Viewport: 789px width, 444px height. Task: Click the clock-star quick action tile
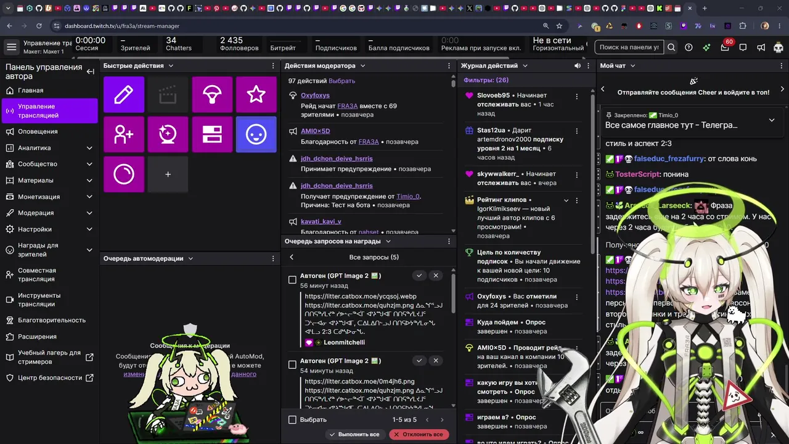tap(168, 134)
